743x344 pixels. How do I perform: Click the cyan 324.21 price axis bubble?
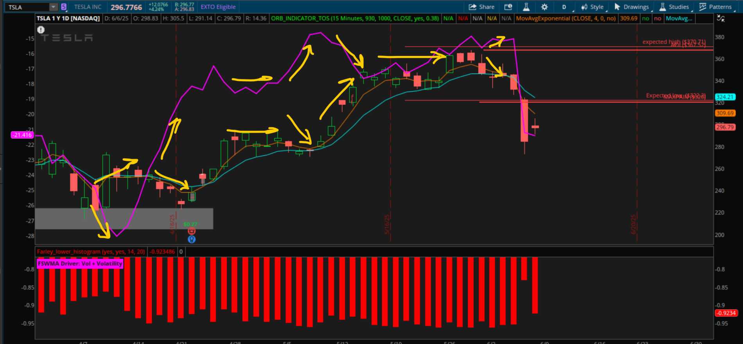[x=725, y=97]
